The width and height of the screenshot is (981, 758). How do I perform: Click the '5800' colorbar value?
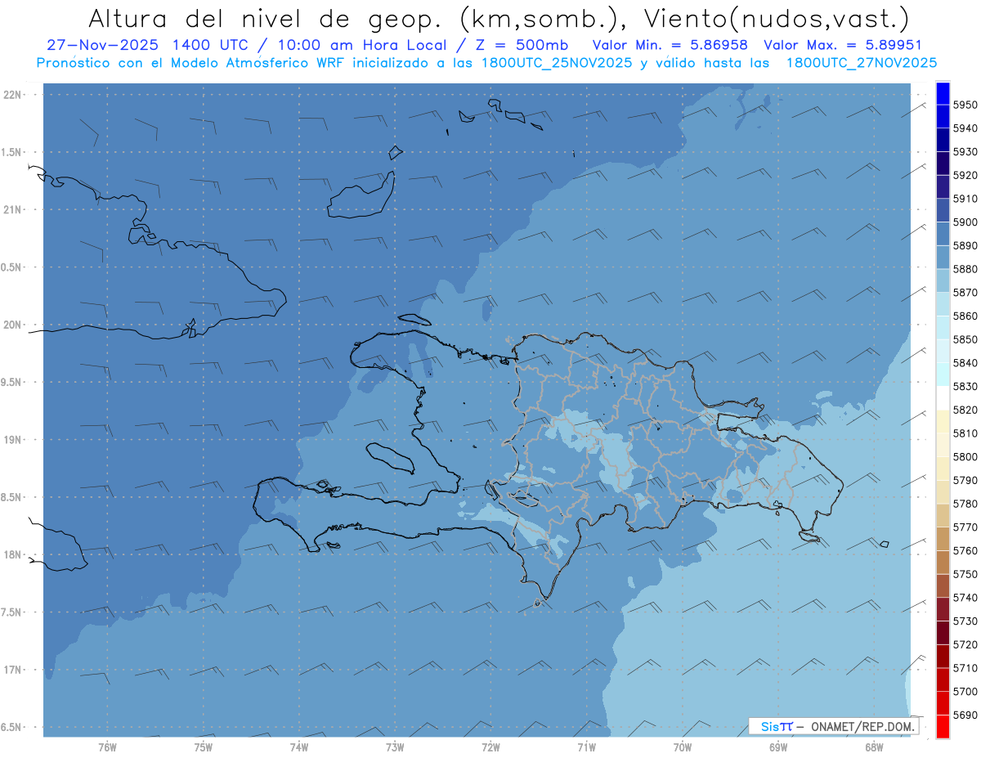[x=965, y=457]
